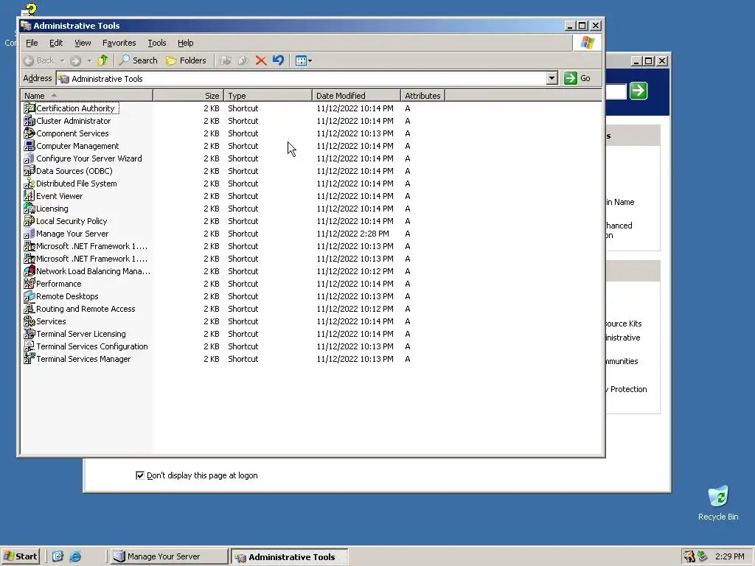Open Certification Authority shortcut icon
The height and width of the screenshot is (566, 755).
click(29, 108)
